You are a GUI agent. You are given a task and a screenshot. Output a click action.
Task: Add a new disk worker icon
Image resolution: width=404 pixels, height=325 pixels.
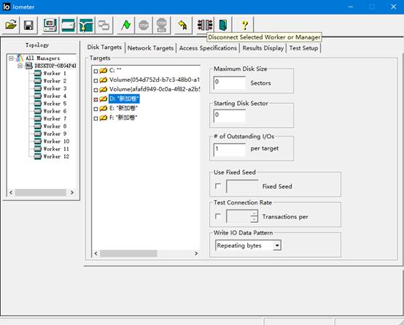tap(69, 25)
